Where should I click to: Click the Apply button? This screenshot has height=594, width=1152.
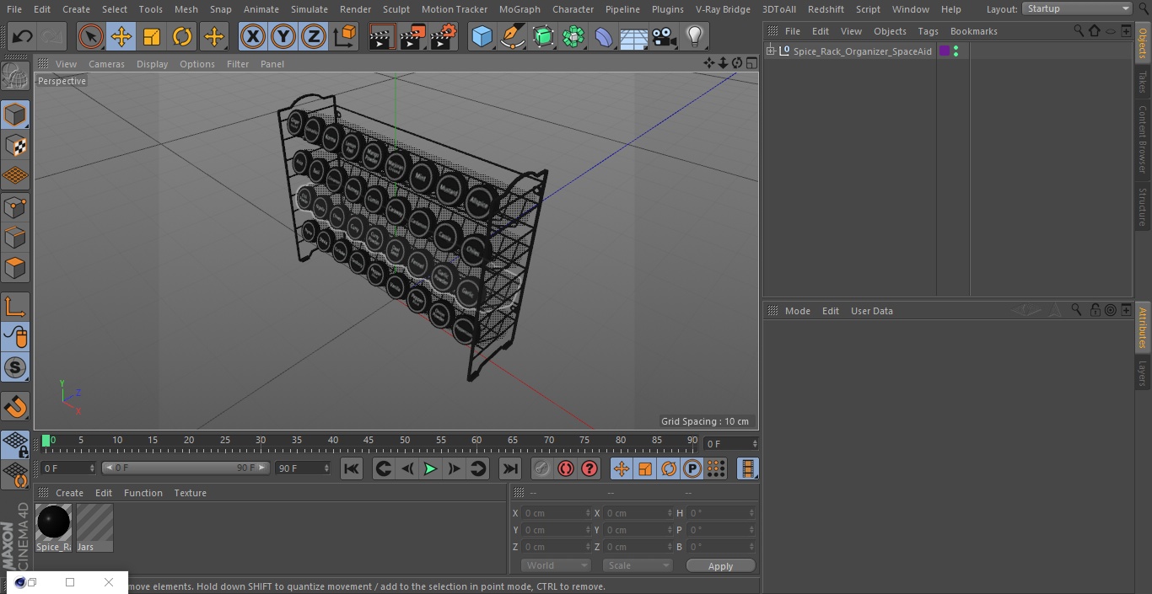coord(720,566)
